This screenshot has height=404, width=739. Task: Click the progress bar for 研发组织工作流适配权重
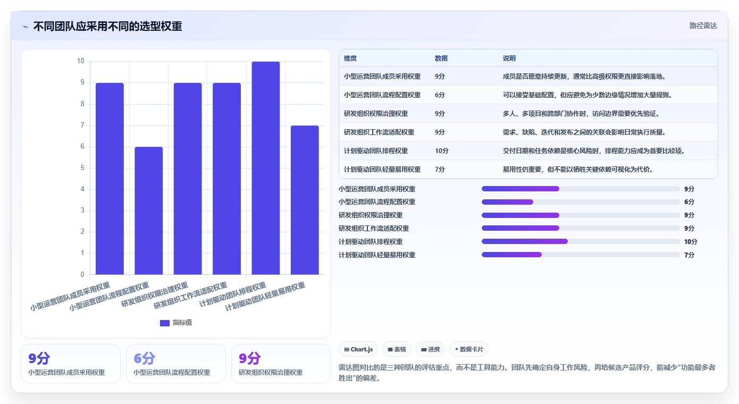coord(581,229)
